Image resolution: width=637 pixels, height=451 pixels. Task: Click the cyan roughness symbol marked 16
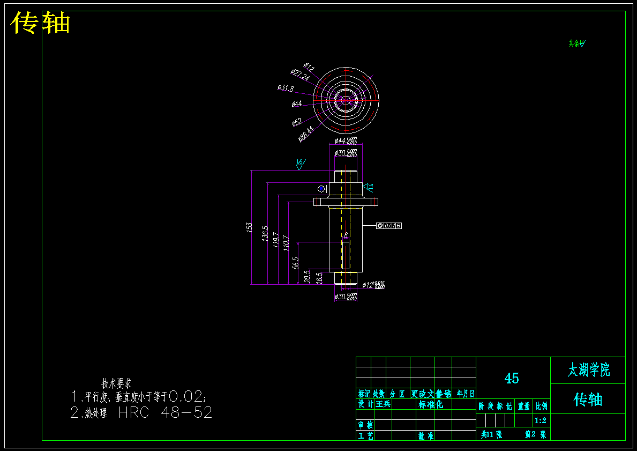pyautogui.click(x=300, y=164)
